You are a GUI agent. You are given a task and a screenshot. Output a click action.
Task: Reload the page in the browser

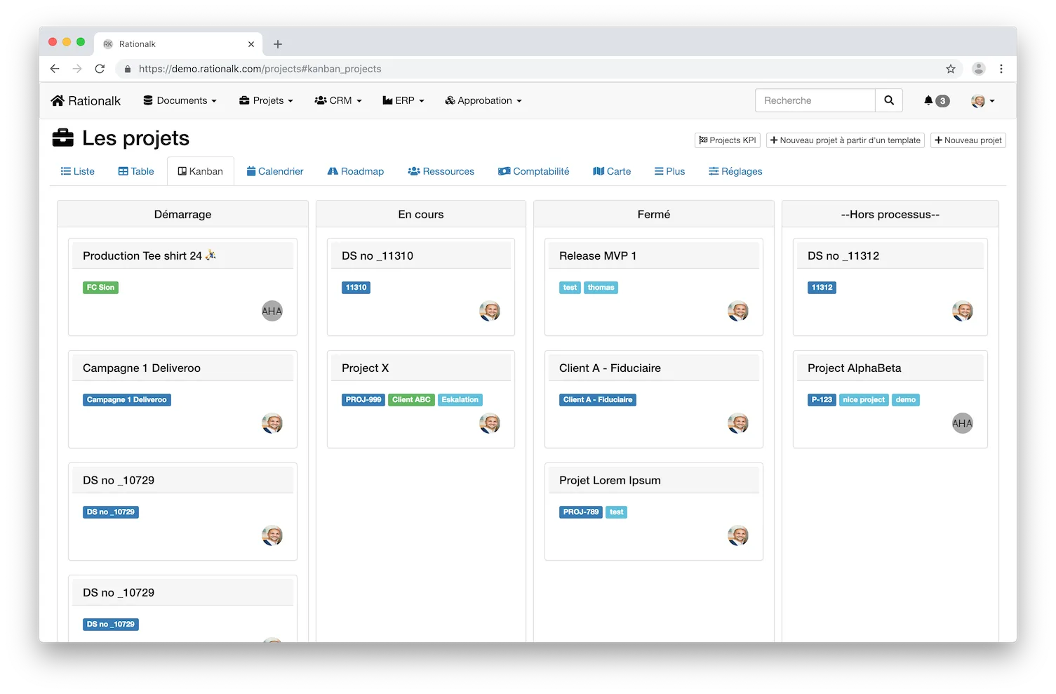[100, 69]
